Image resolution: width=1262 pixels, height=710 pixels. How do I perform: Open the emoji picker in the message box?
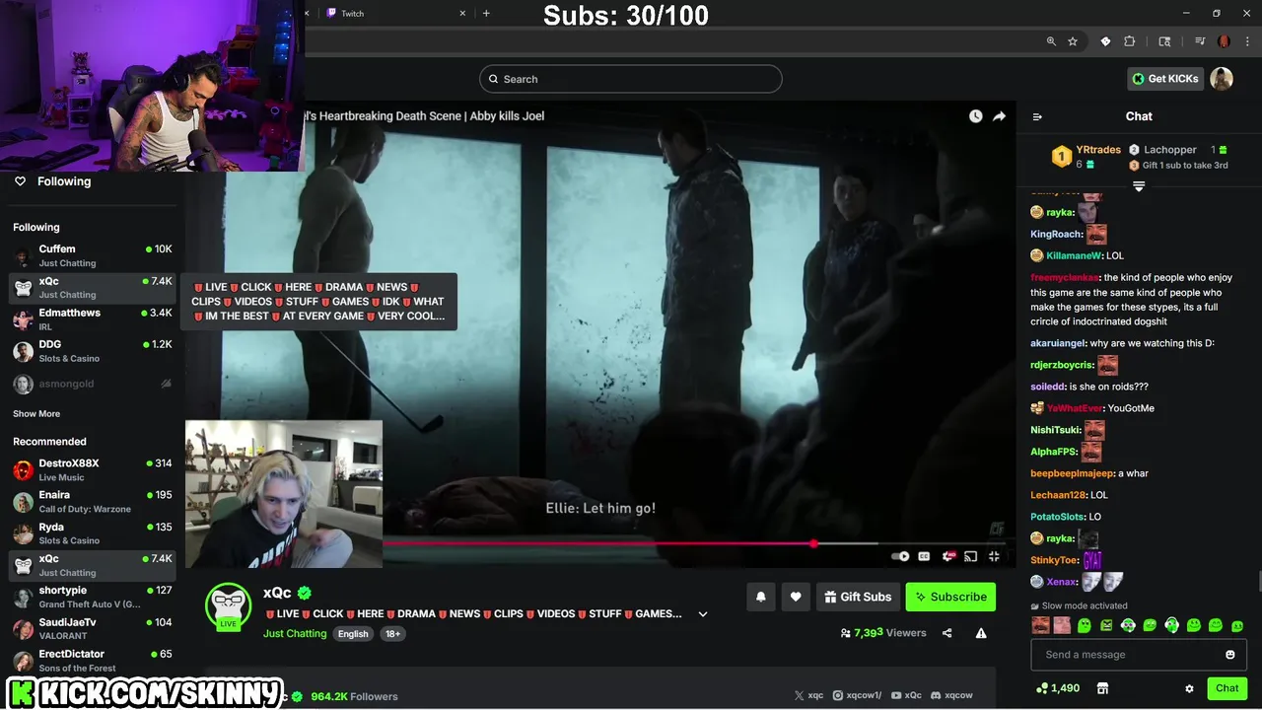(1229, 655)
